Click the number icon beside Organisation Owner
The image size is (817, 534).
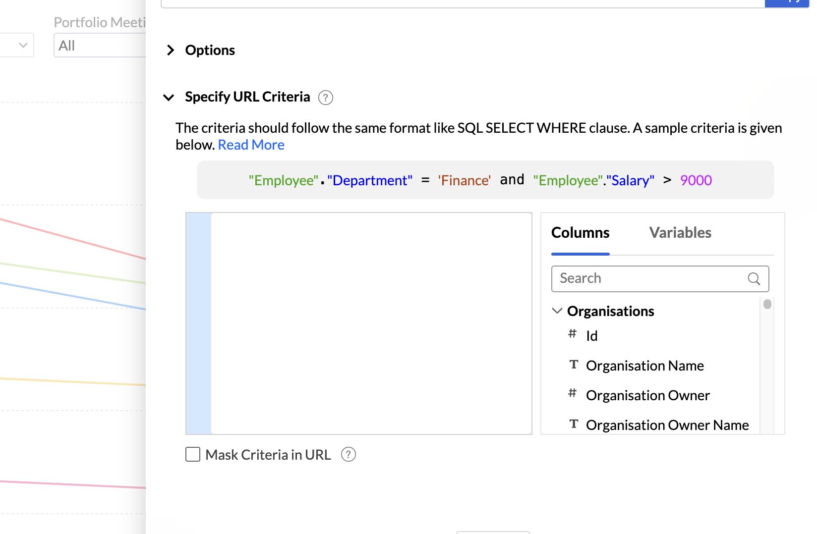573,393
